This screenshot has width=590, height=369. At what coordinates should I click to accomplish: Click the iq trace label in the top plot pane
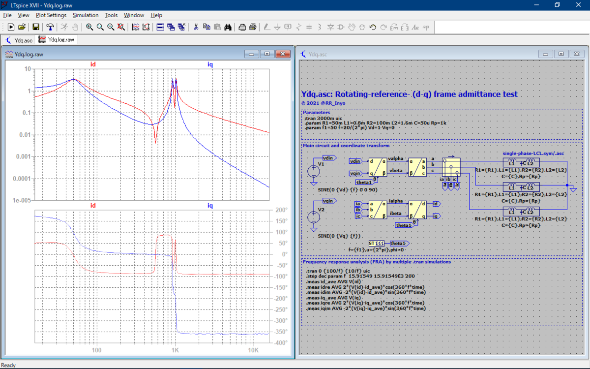point(210,64)
